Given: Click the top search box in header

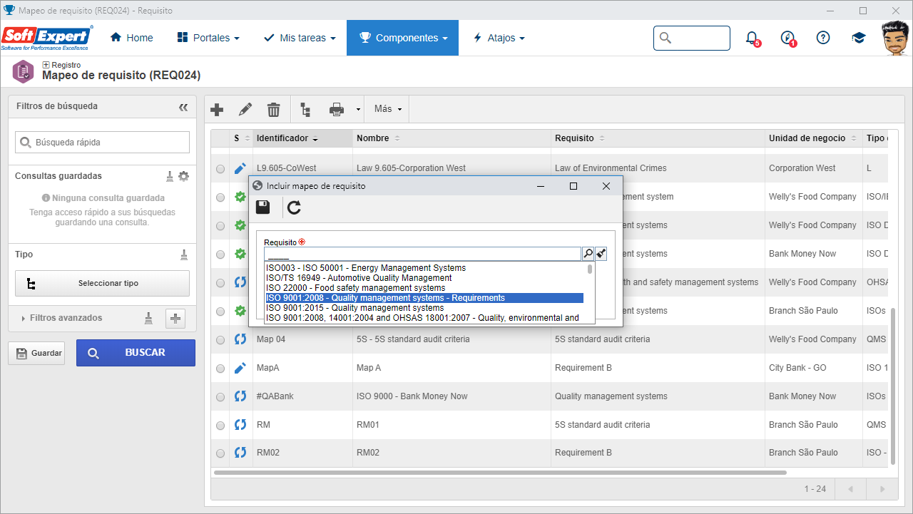Looking at the screenshot, I should point(692,38).
